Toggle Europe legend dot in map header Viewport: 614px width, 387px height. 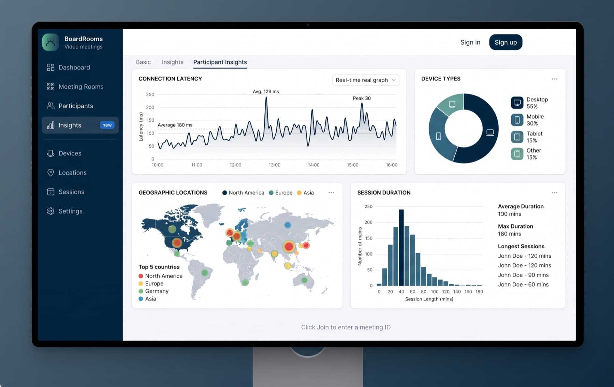[271, 193]
